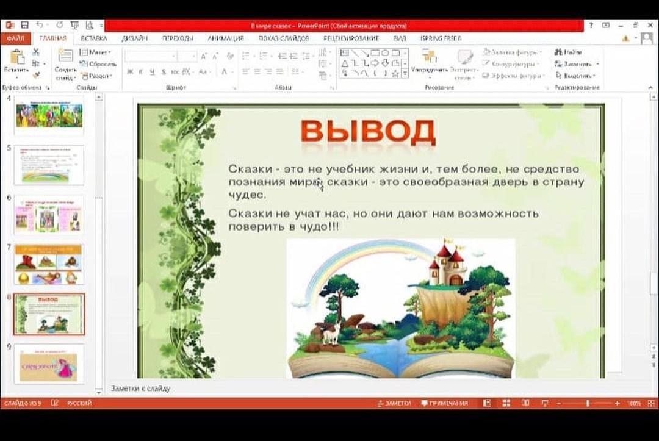Expand the shapes gallery more arrow
Image resolution: width=659 pixels, height=441 pixels.
405,74
